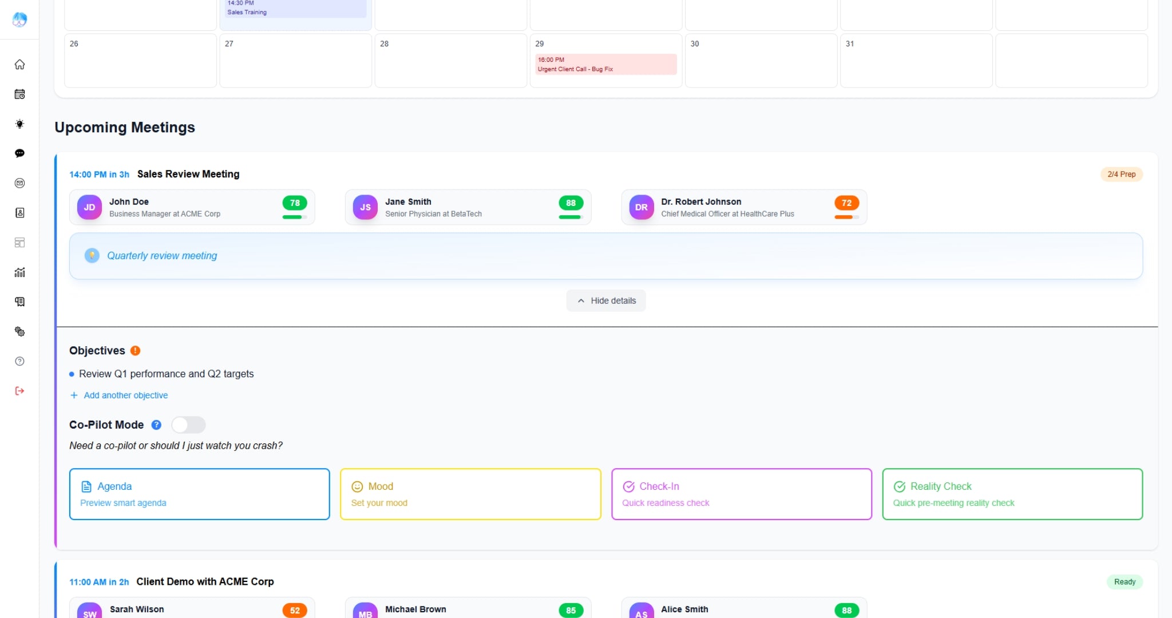1172x618 pixels.
Task: Open the chat bubble sidebar icon
Action: click(x=19, y=153)
